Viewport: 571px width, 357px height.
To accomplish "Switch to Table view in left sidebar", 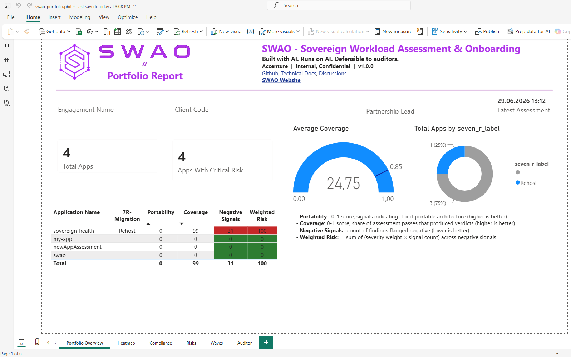I will click(6, 60).
